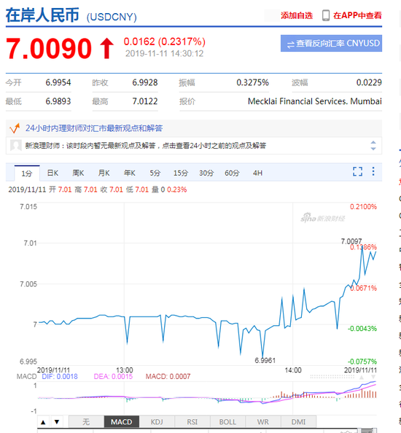Click the 13:00 time axis label

click(x=124, y=370)
